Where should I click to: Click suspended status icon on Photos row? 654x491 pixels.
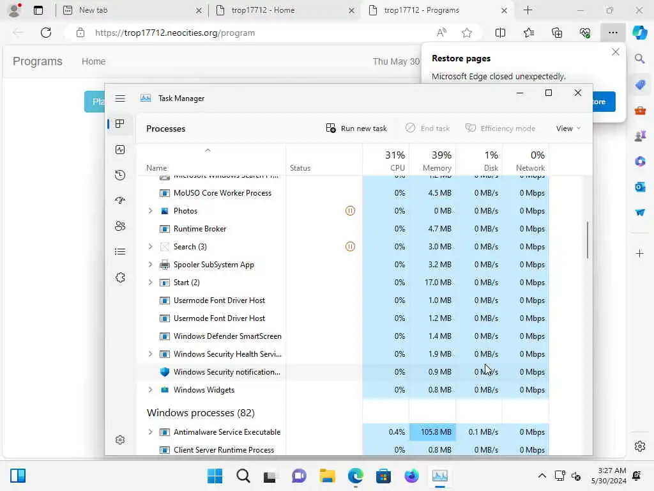(x=351, y=211)
